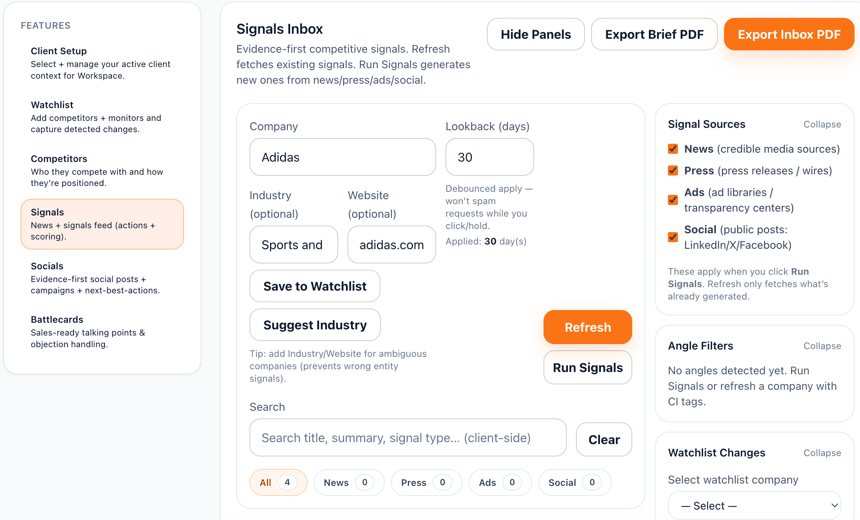This screenshot has height=520, width=860.
Task: Collapse the Angle Filters panel
Action: (822, 346)
